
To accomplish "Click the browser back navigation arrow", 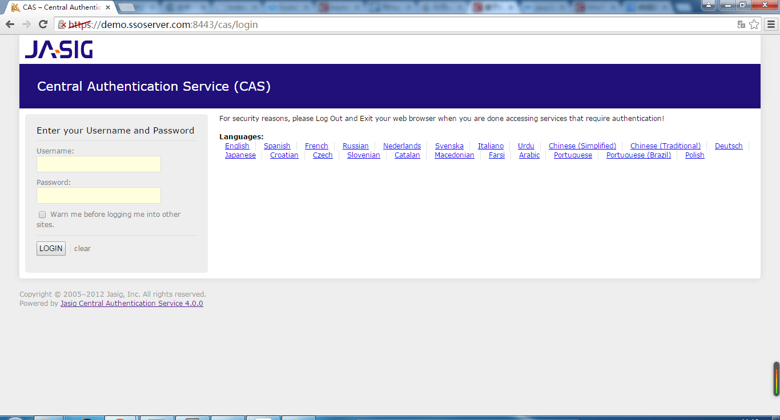I will coord(9,25).
